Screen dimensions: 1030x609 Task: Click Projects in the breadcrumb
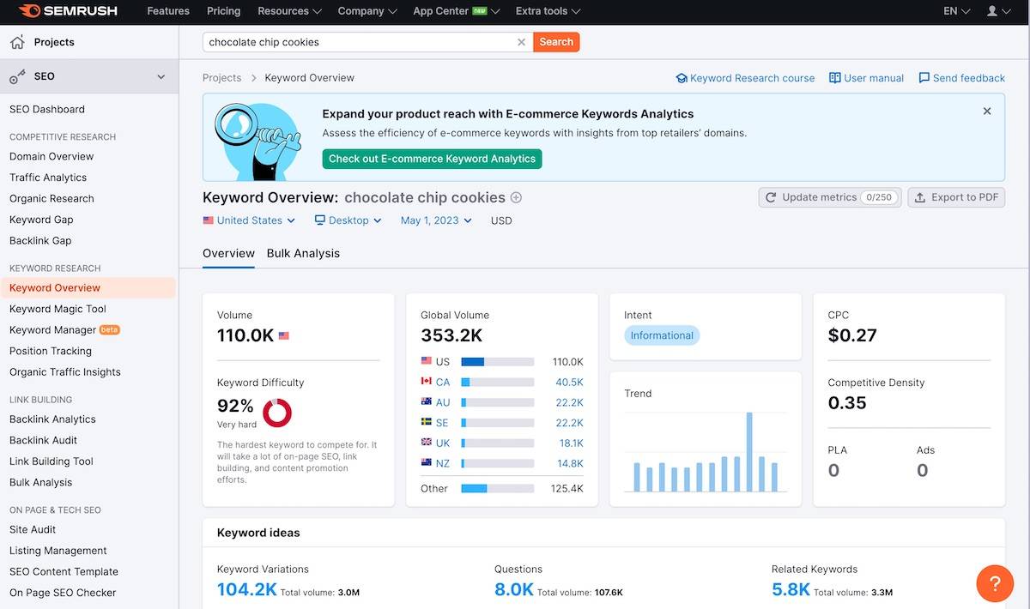coord(222,78)
